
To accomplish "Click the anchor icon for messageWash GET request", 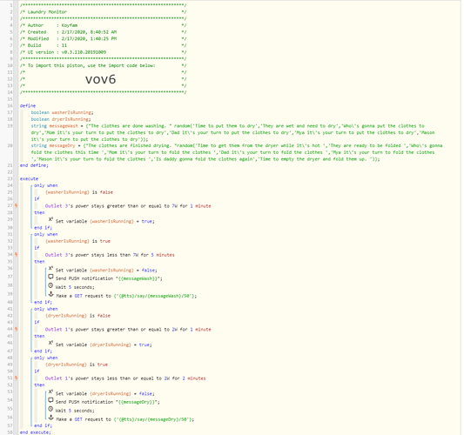I will [x=50, y=294].
